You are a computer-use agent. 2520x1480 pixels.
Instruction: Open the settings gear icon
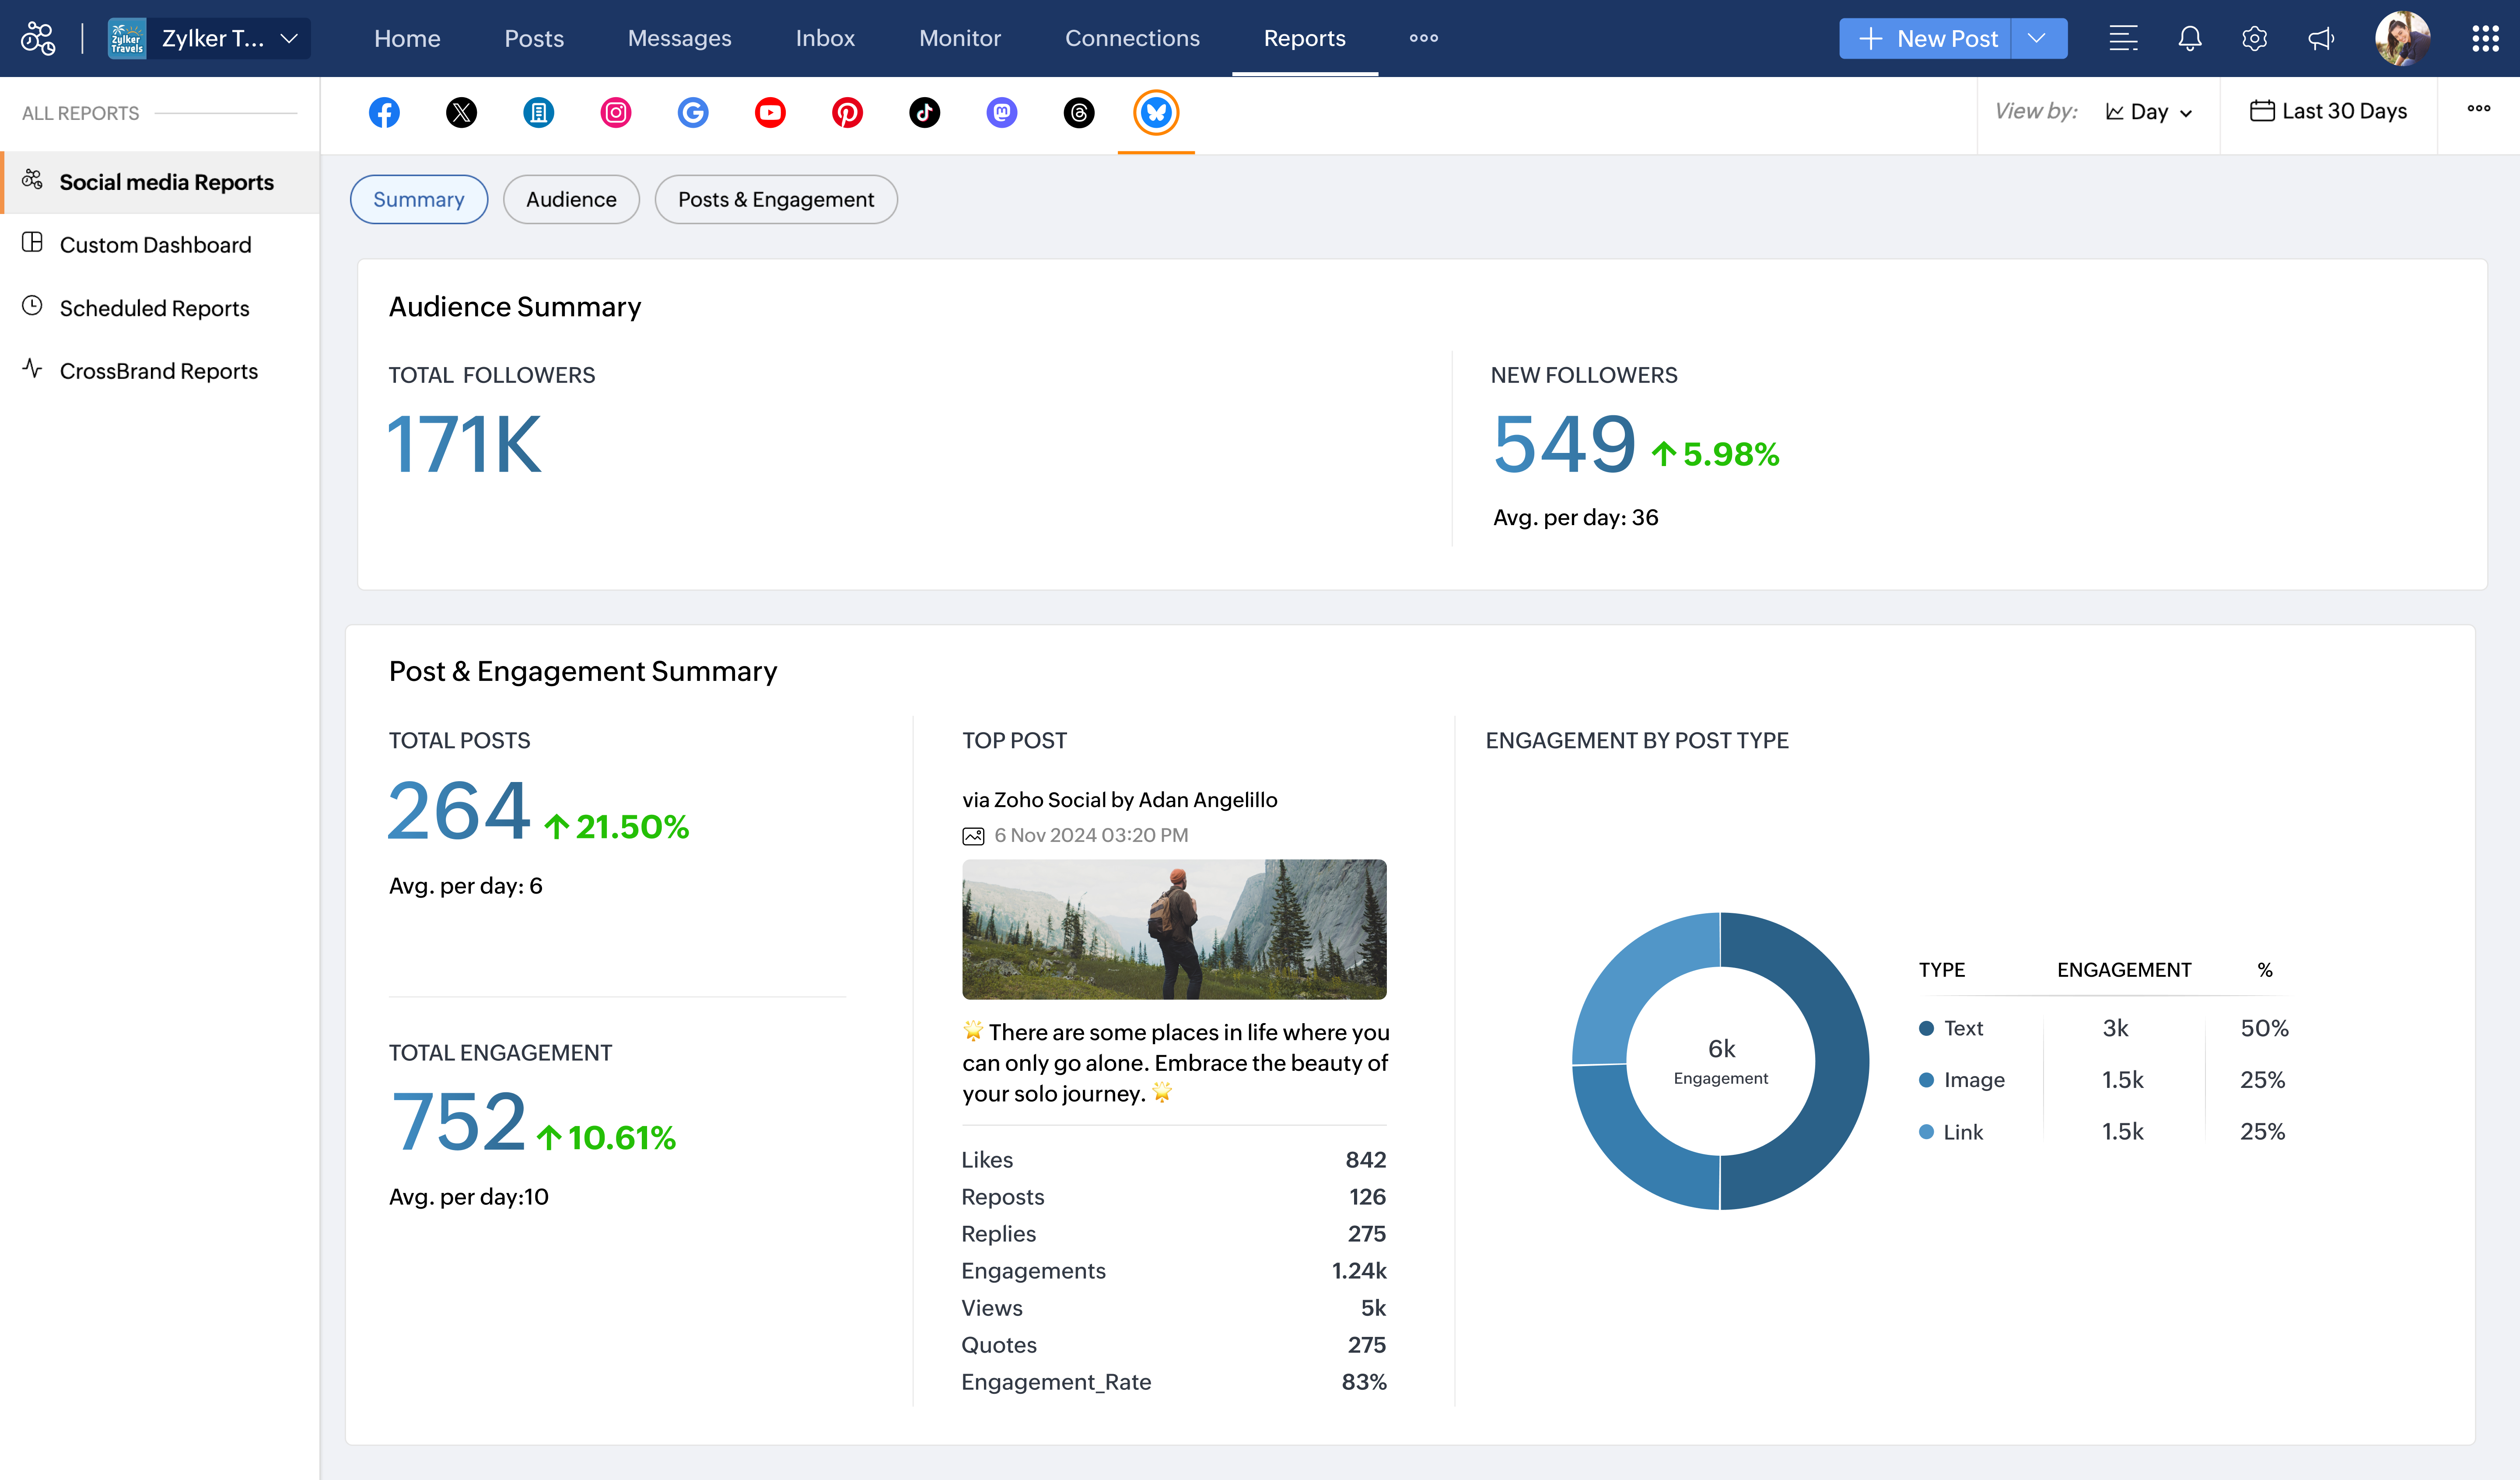[2254, 38]
